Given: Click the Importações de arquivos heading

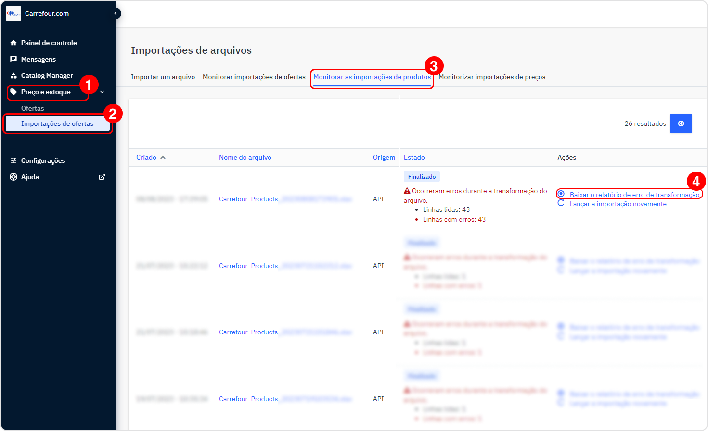Looking at the screenshot, I should (191, 50).
